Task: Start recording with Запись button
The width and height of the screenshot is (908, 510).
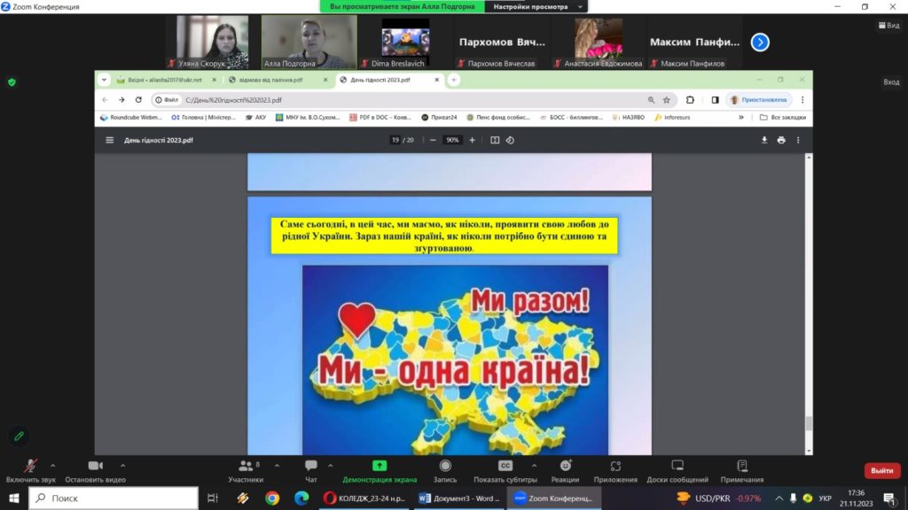Action: point(445,471)
